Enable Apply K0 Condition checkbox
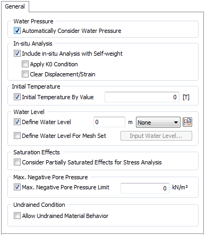 25,64
